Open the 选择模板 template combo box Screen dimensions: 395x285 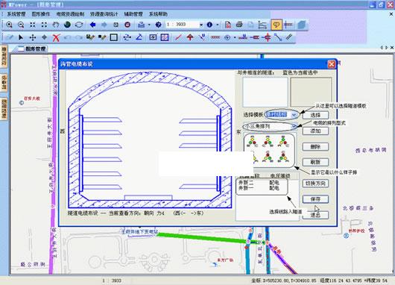tap(282, 114)
